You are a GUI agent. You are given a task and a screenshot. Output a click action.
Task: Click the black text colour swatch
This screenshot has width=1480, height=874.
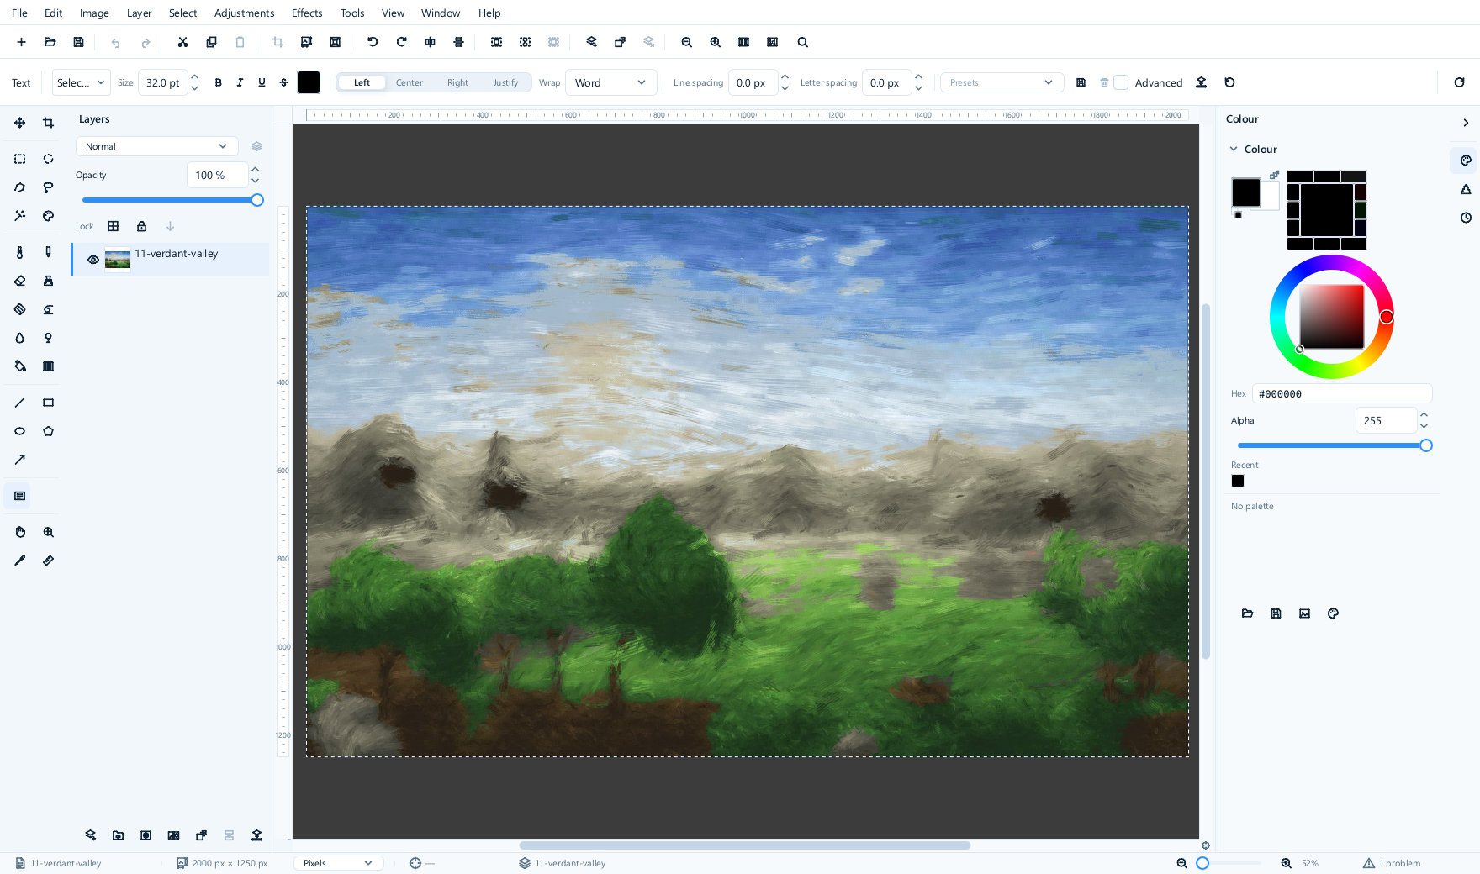tap(309, 82)
